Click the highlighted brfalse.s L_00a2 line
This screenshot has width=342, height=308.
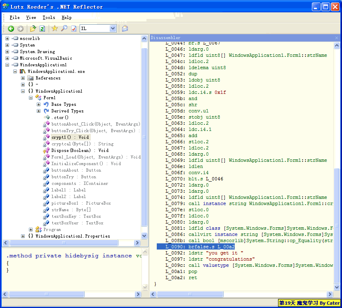coord(196,247)
